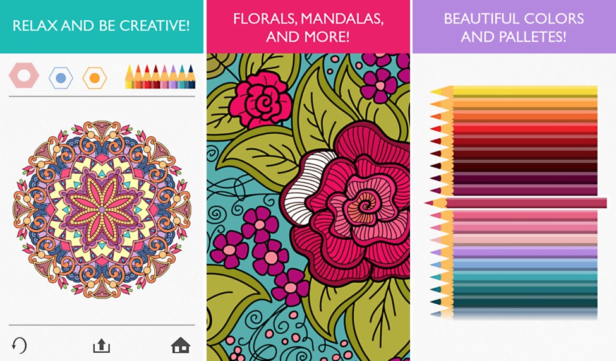Pick the light blue pencil
This screenshot has height=361, width=616.
pos(514,264)
